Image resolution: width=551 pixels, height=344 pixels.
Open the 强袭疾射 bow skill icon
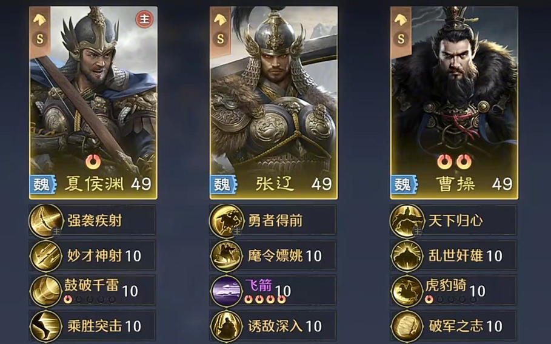pos(45,221)
